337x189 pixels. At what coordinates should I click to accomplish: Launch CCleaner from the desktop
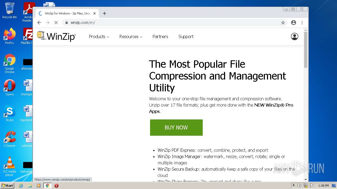[x=9, y=139]
